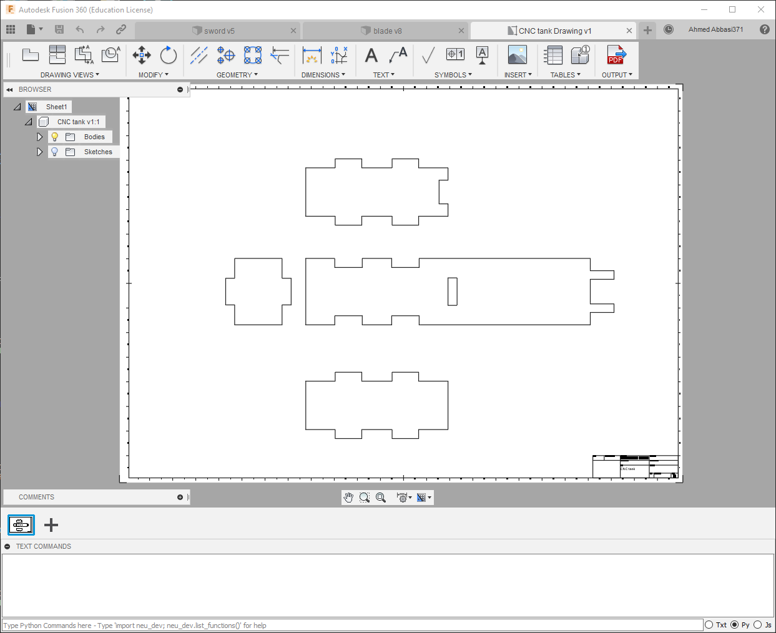The width and height of the screenshot is (776, 633).
Task: Close the blade v8 tab
Action: coord(461,31)
